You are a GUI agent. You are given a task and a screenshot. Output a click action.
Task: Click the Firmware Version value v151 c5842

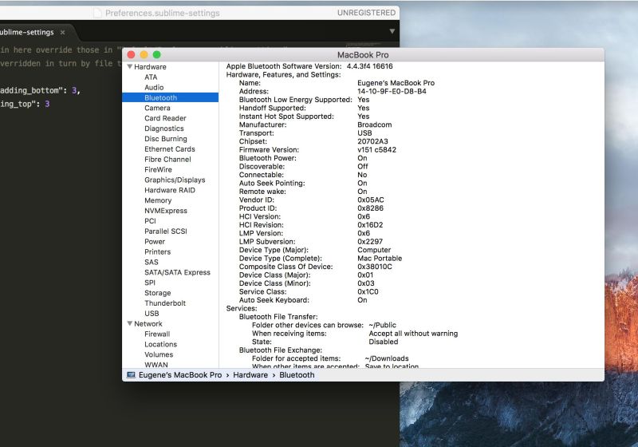pos(376,150)
